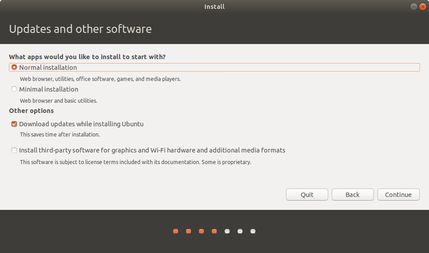Click 'This saves time after installation.' text

(x=60, y=134)
